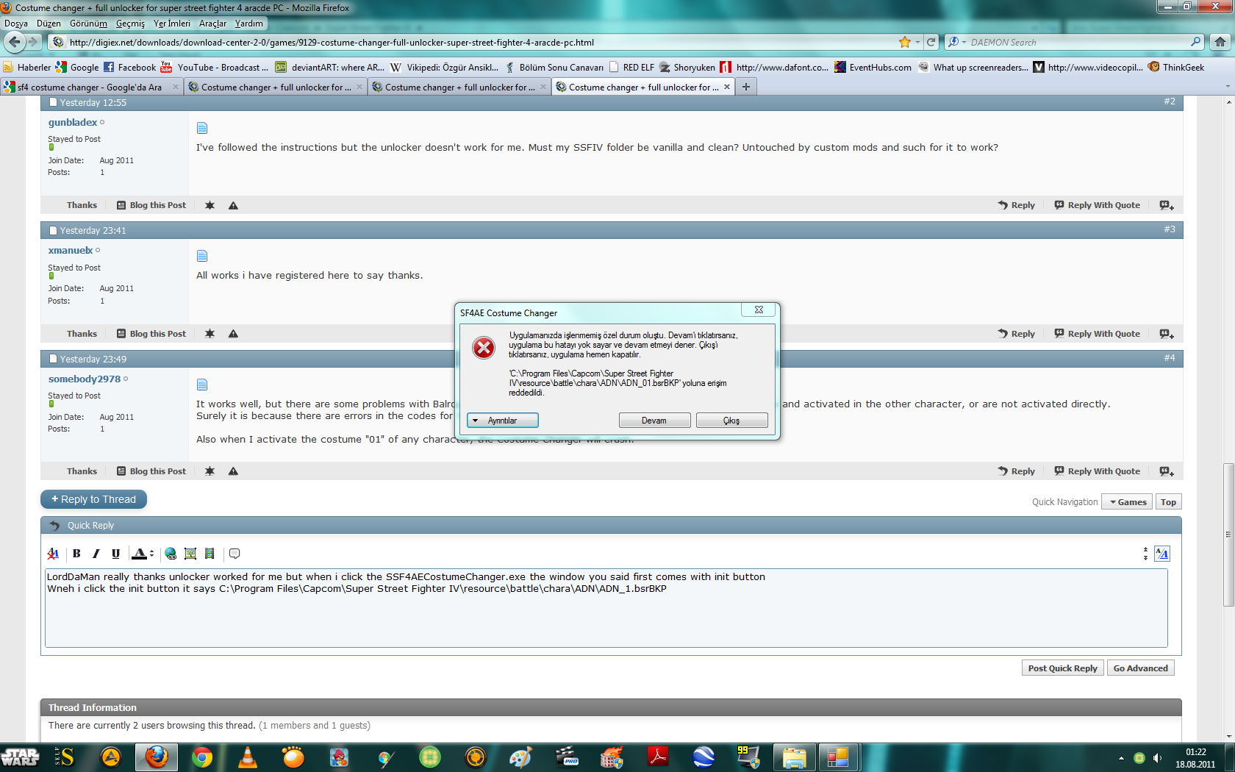Open the font color picker arrows
This screenshot has height=772, width=1235.
[x=151, y=554]
